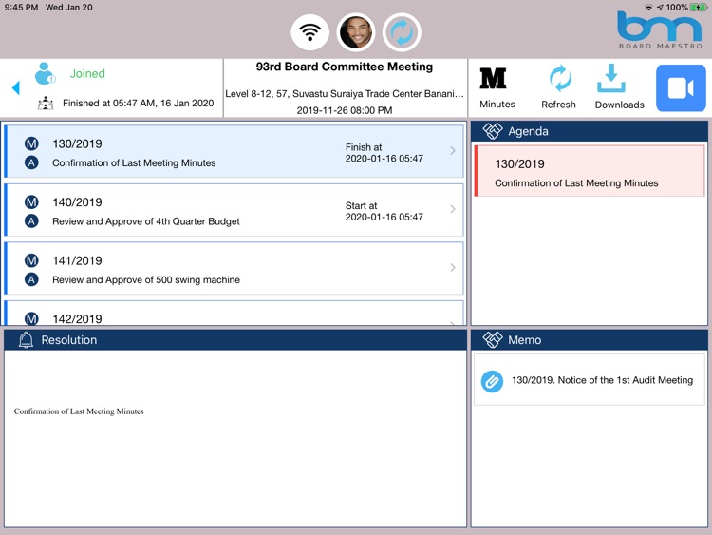Tap the Resolution panel header
Screen dimensions: 712x535
coord(235,339)
